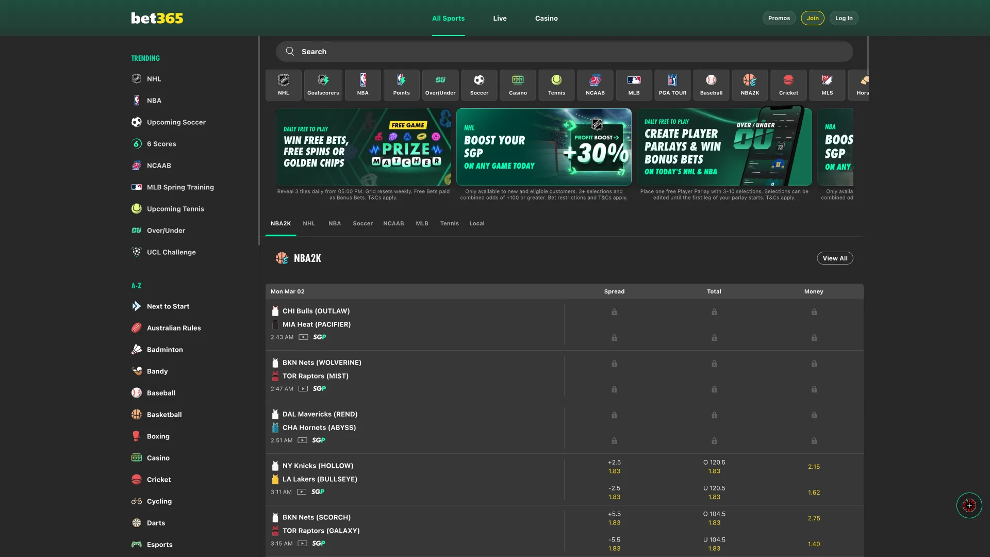The height and width of the screenshot is (557, 990).
Task: Click View All for NBA2K
Action: click(835, 258)
